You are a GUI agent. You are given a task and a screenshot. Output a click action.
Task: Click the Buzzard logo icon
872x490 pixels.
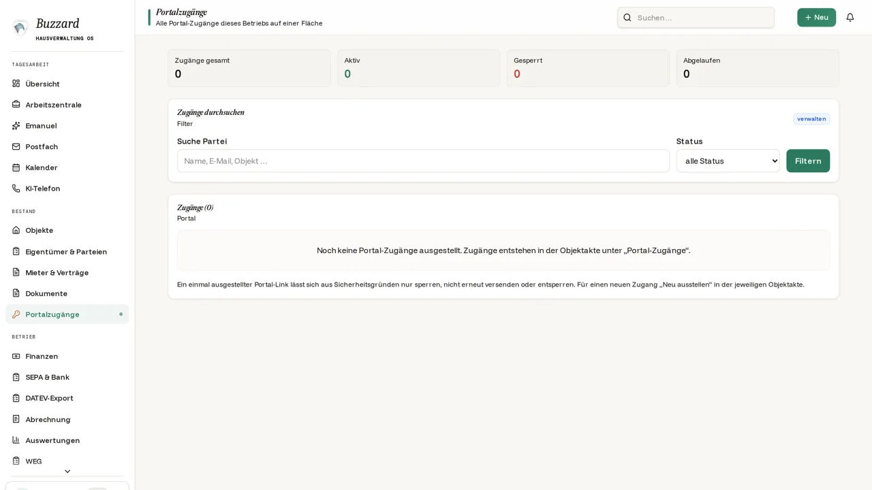20,27
